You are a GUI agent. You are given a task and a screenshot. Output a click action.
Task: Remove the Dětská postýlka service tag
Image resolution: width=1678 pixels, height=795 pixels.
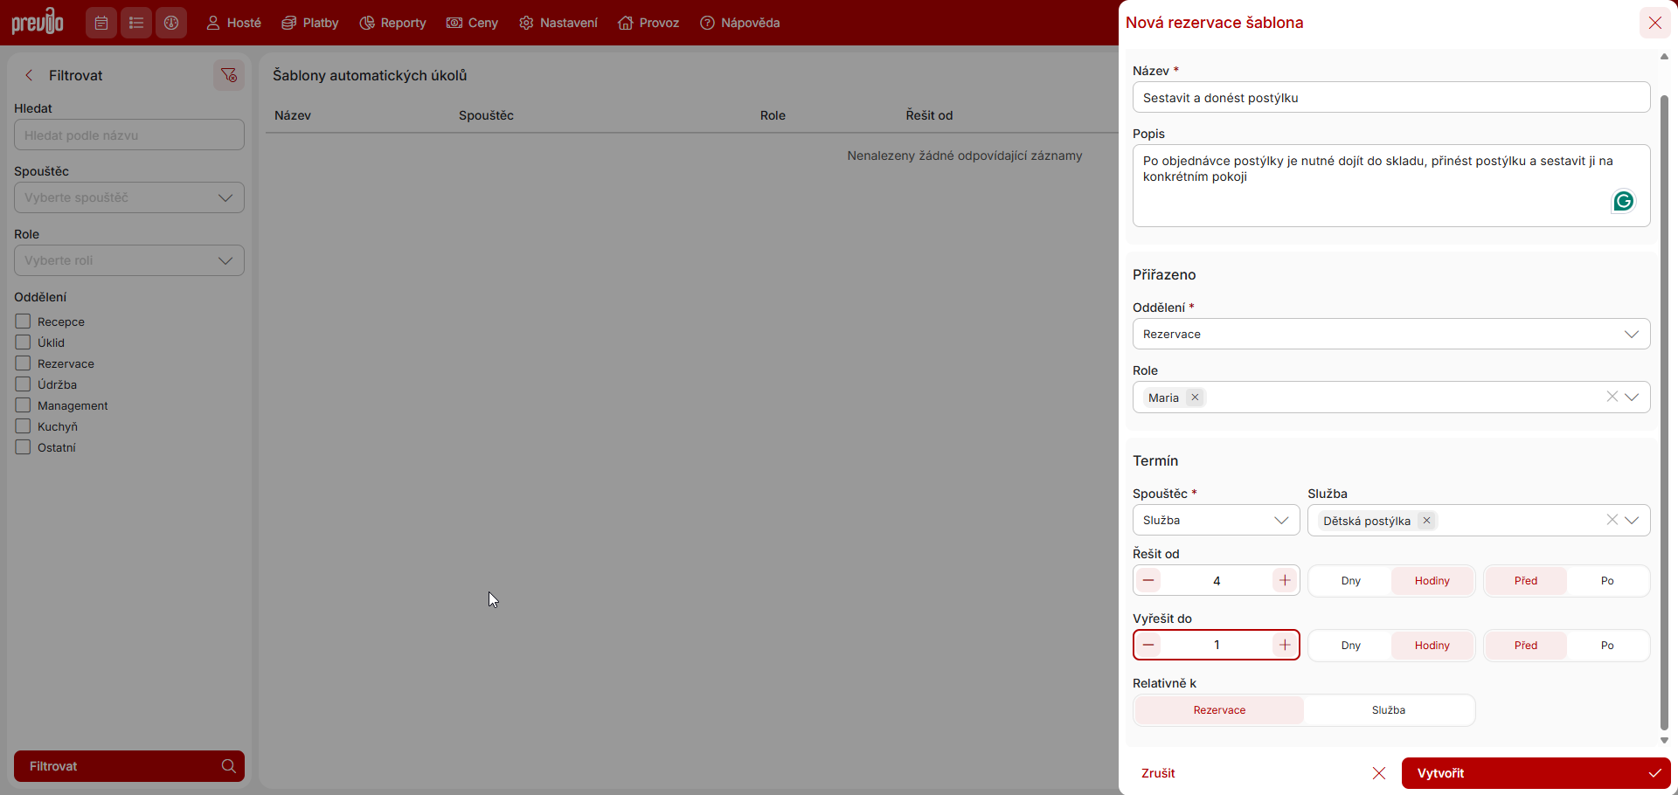(1426, 521)
